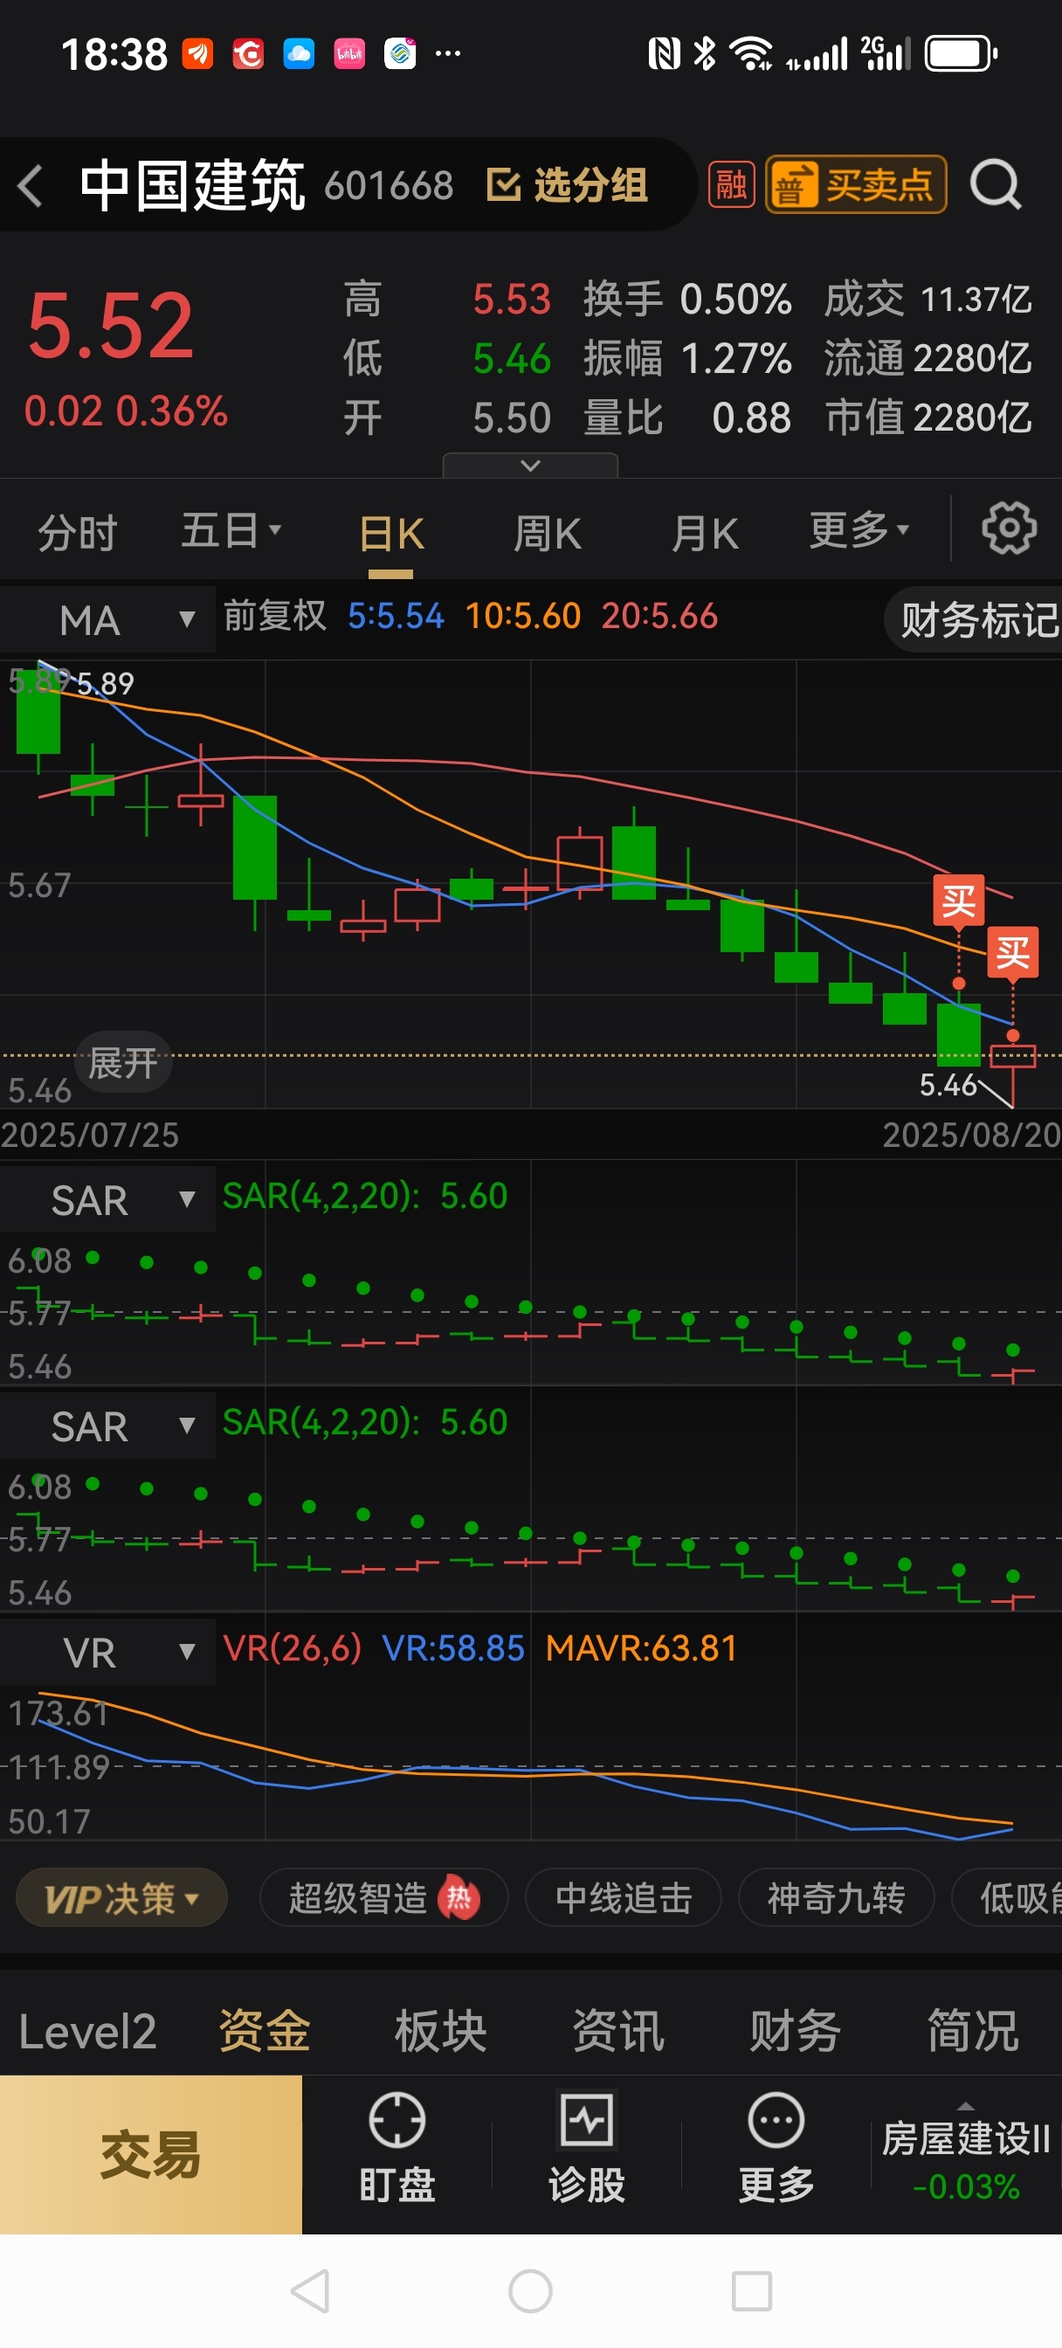Tap Android back navigation button
Image resolution: width=1062 pixels, height=2348 pixels.
pyautogui.click(x=310, y=2291)
